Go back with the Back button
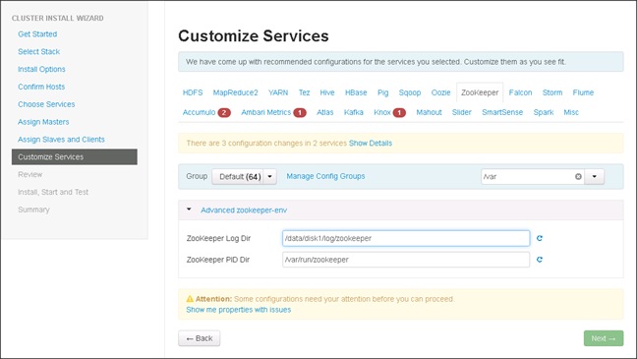637x359 pixels. click(199, 338)
